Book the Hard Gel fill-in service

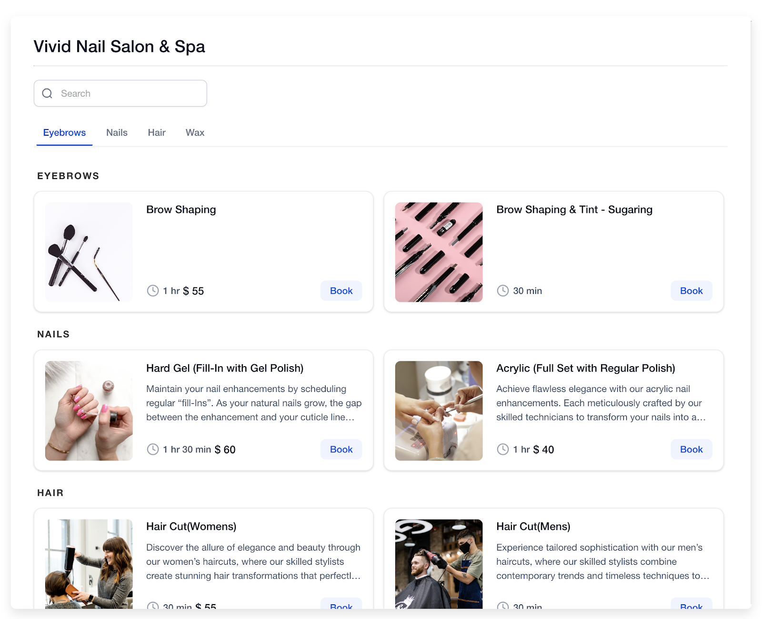coord(341,449)
